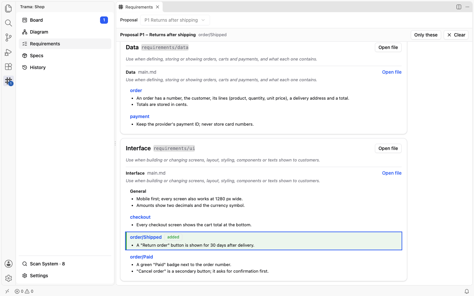Open the Proposal dropdown P1 Returns after shipping
This screenshot has width=474, height=296.
(175, 20)
